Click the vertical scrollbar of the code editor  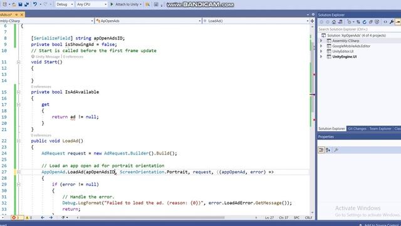pos(313,121)
